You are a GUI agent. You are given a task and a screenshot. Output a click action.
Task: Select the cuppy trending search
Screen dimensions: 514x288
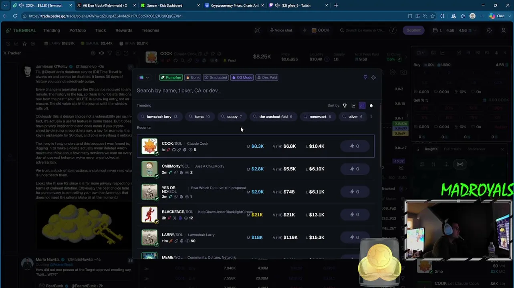pyautogui.click(x=232, y=117)
